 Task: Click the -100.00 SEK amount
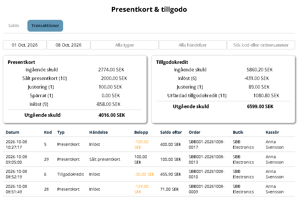point(141,144)
